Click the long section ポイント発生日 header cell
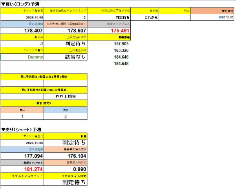The height and width of the screenshot is (189, 236). coord(22,11)
